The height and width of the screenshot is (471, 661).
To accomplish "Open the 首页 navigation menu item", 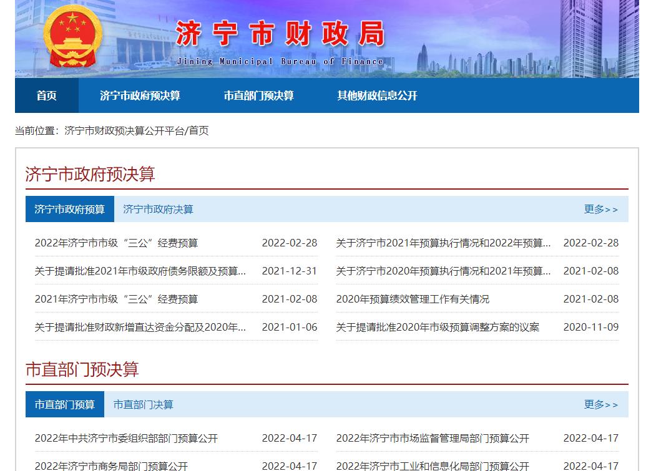I will [x=46, y=95].
